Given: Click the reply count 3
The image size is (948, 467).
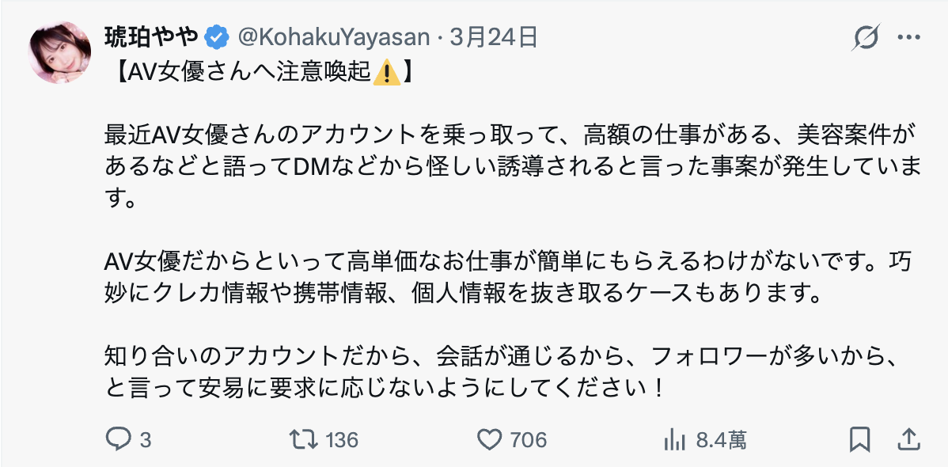Looking at the screenshot, I should point(145,440).
